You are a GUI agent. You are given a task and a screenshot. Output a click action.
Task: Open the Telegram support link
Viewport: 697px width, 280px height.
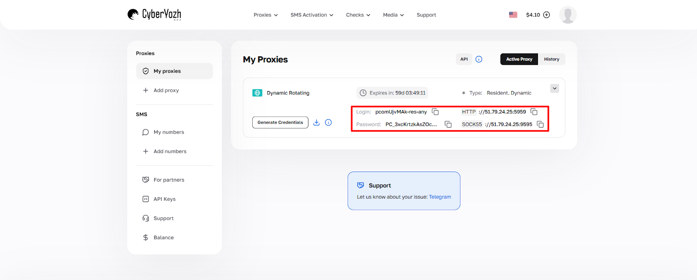click(440, 197)
